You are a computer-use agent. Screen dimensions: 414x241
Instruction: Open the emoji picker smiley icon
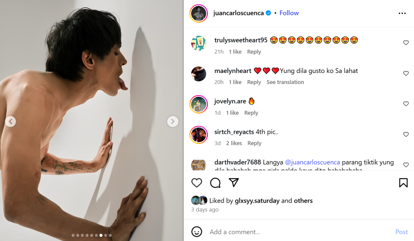[x=197, y=232]
